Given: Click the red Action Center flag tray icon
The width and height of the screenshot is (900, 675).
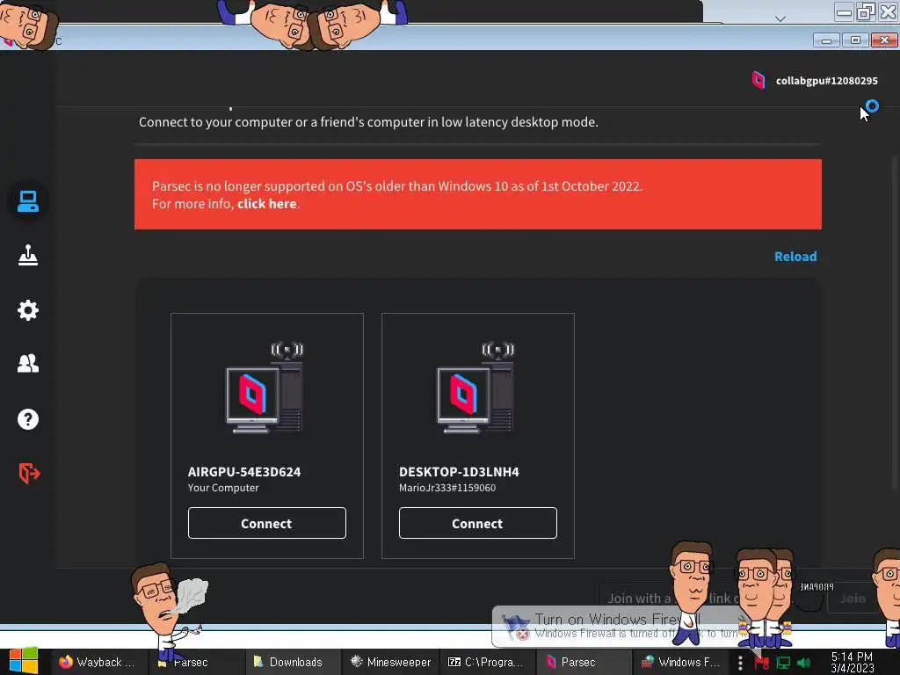Looking at the screenshot, I should [x=762, y=663].
